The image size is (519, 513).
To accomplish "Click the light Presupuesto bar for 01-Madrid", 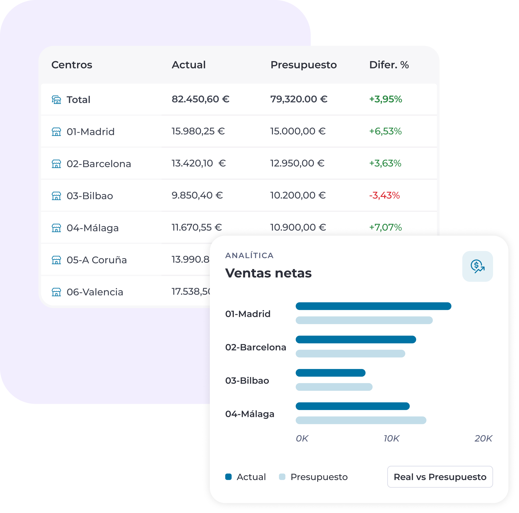I will [x=364, y=320].
